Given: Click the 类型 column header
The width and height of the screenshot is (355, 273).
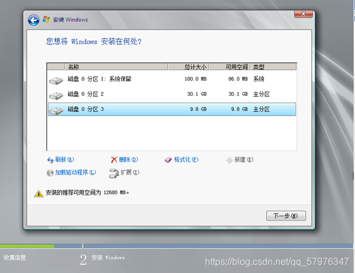Looking at the screenshot, I should click(273, 67).
